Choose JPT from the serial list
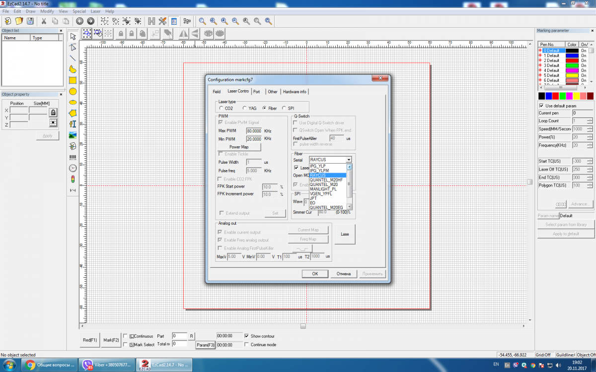This screenshot has height=372, width=596. click(327, 198)
